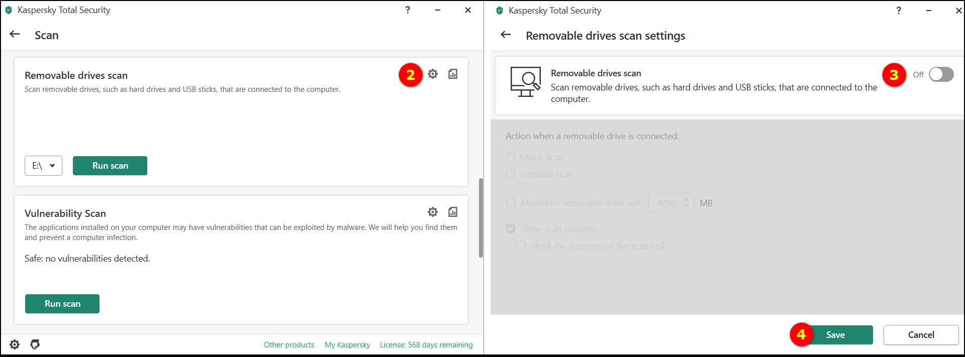Click the 'Scan' page title
The height and width of the screenshot is (357, 965).
click(x=47, y=35)
